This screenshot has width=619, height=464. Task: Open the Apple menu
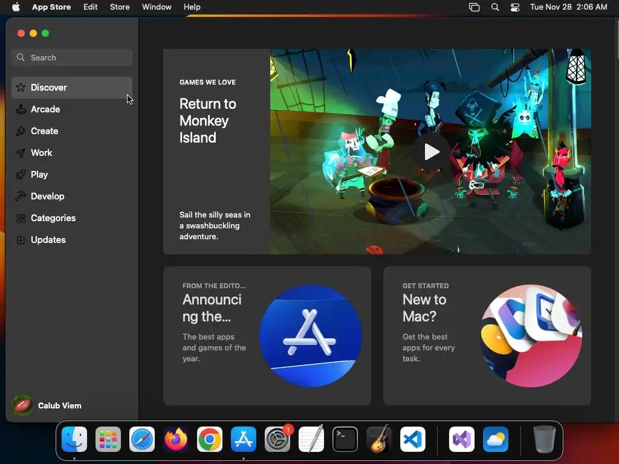(16, 7)
